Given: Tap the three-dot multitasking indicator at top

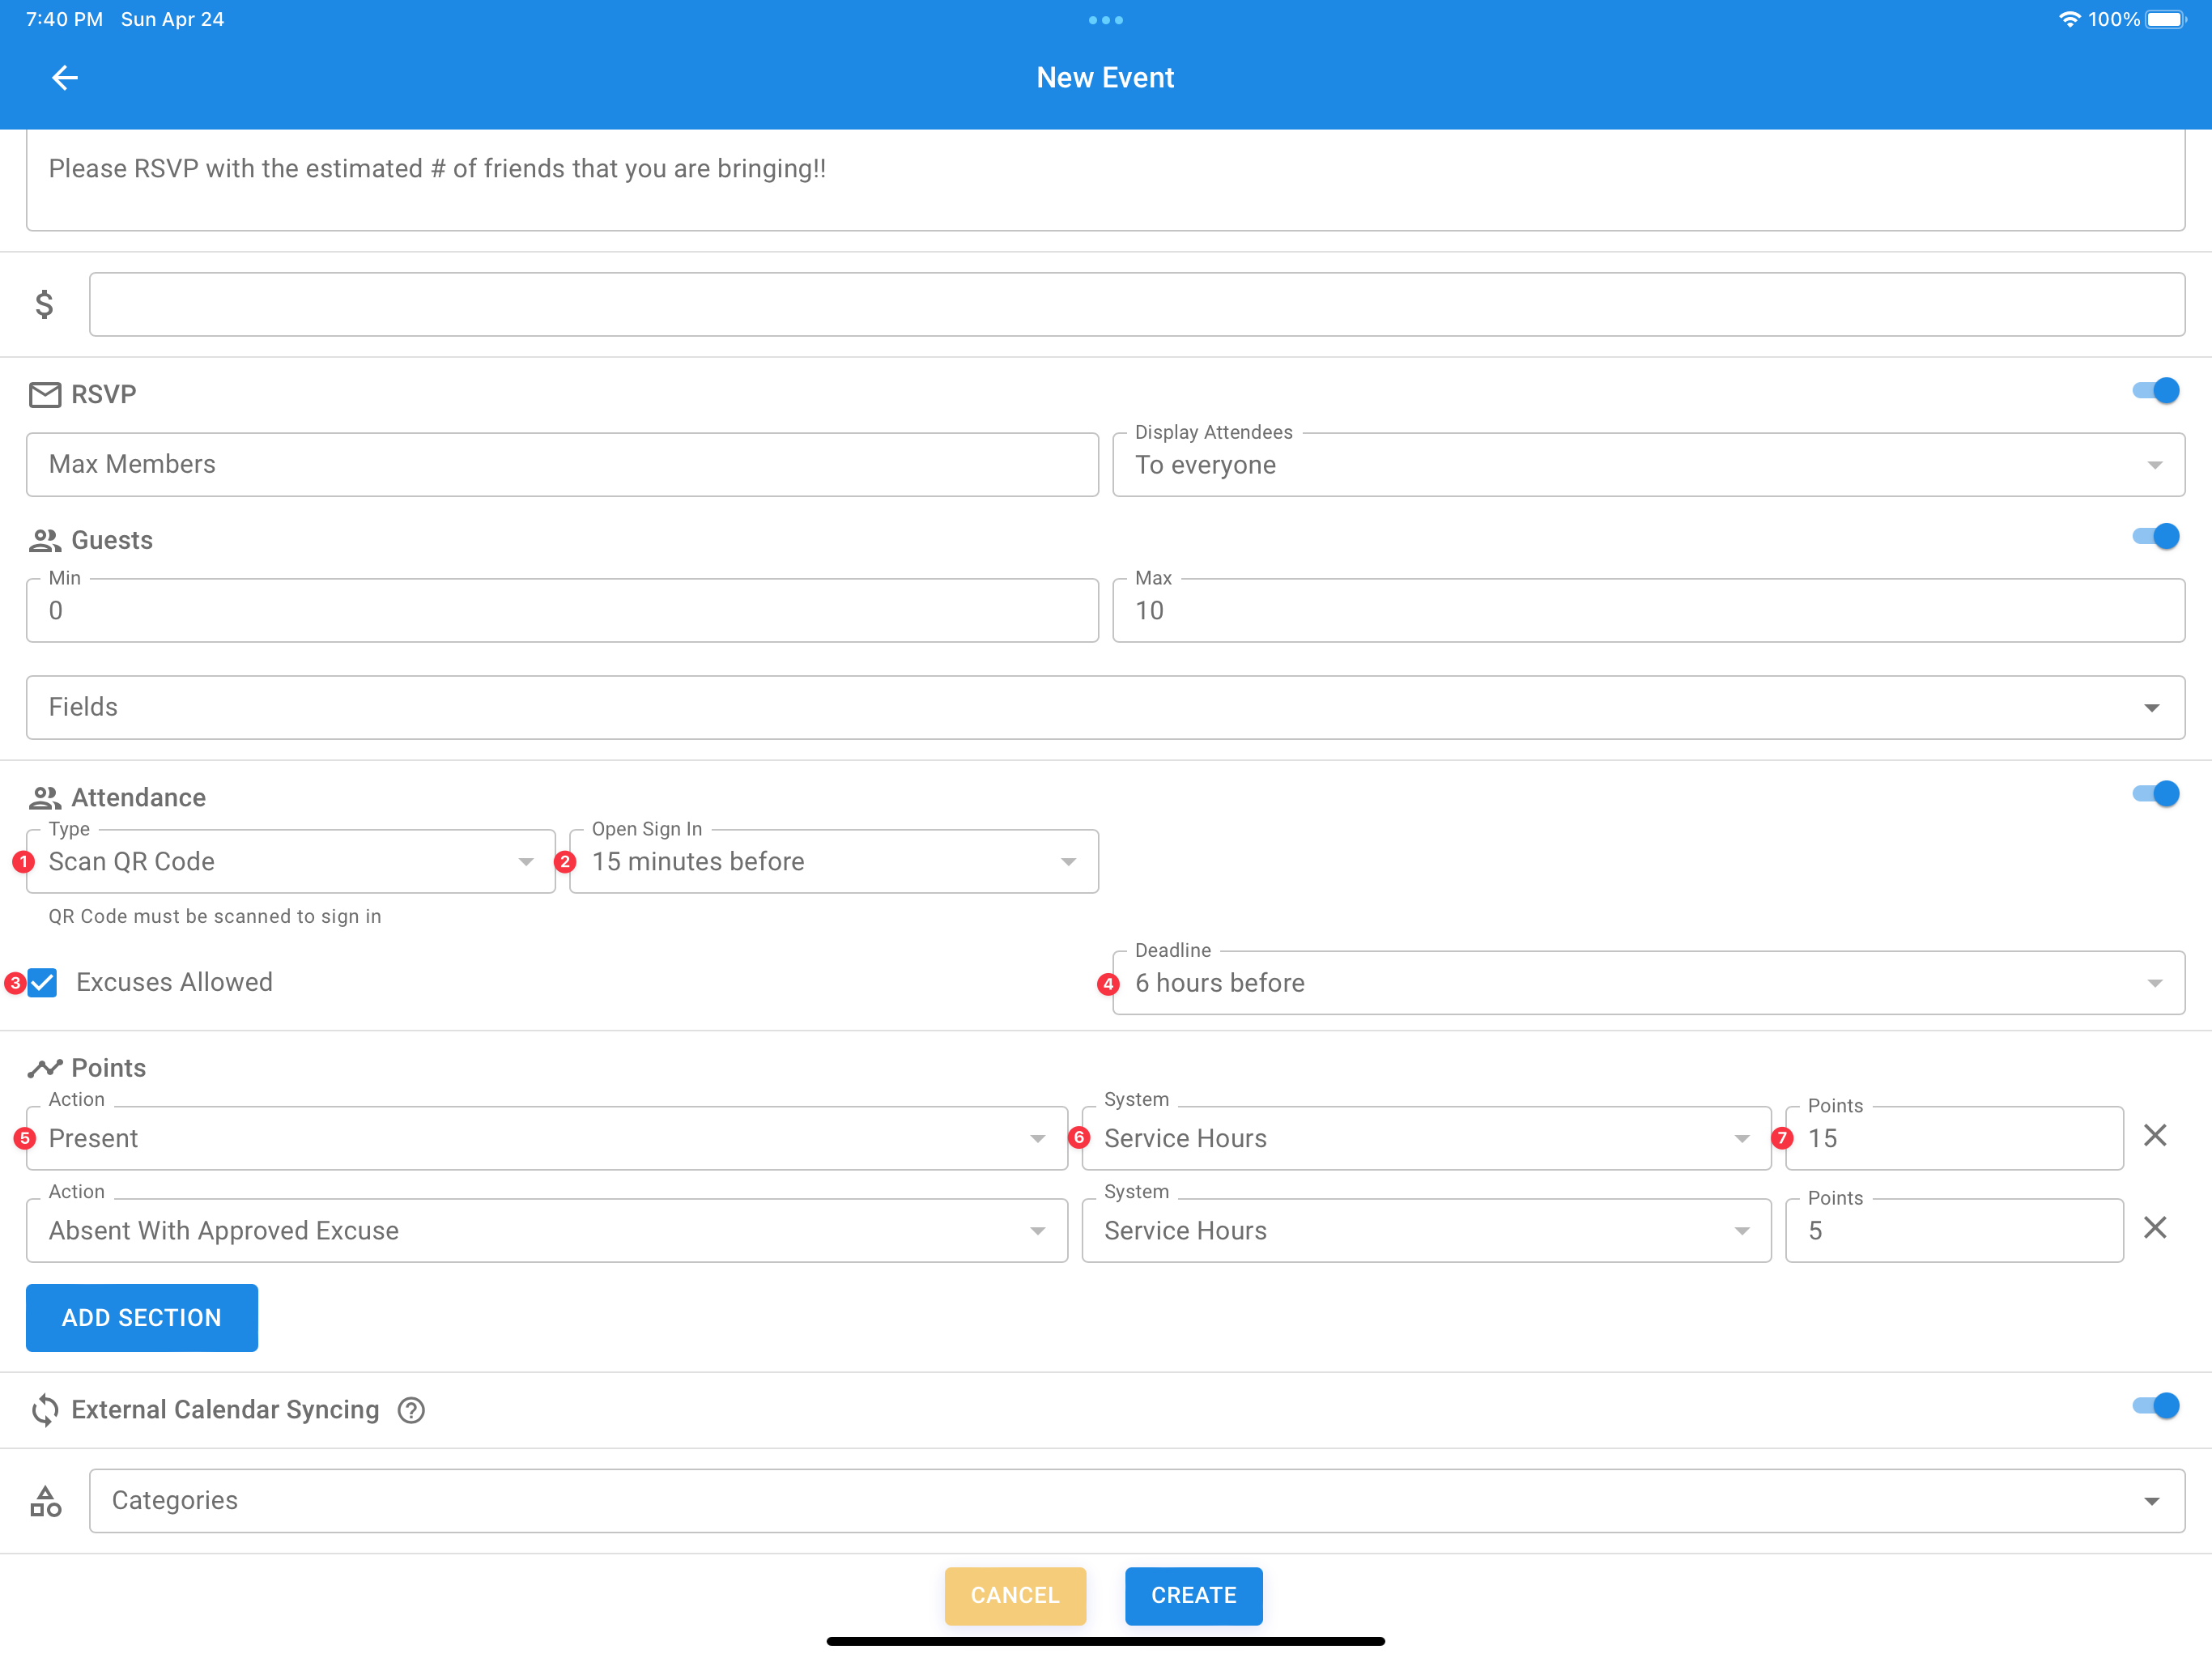Looking at the screenshot, I should tap(1105, 20).
